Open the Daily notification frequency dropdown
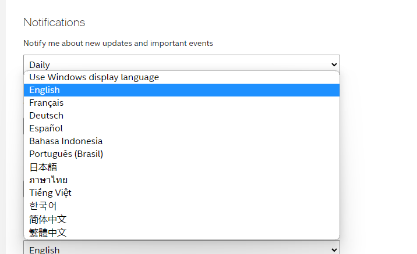The height and width of the screenshot is (254, 417). tap(175, 64)
